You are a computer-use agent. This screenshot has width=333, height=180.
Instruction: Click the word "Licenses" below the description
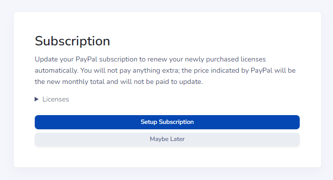click(x=55, y=99)
